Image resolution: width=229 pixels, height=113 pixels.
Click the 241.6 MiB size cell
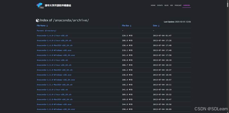[127, 90]
